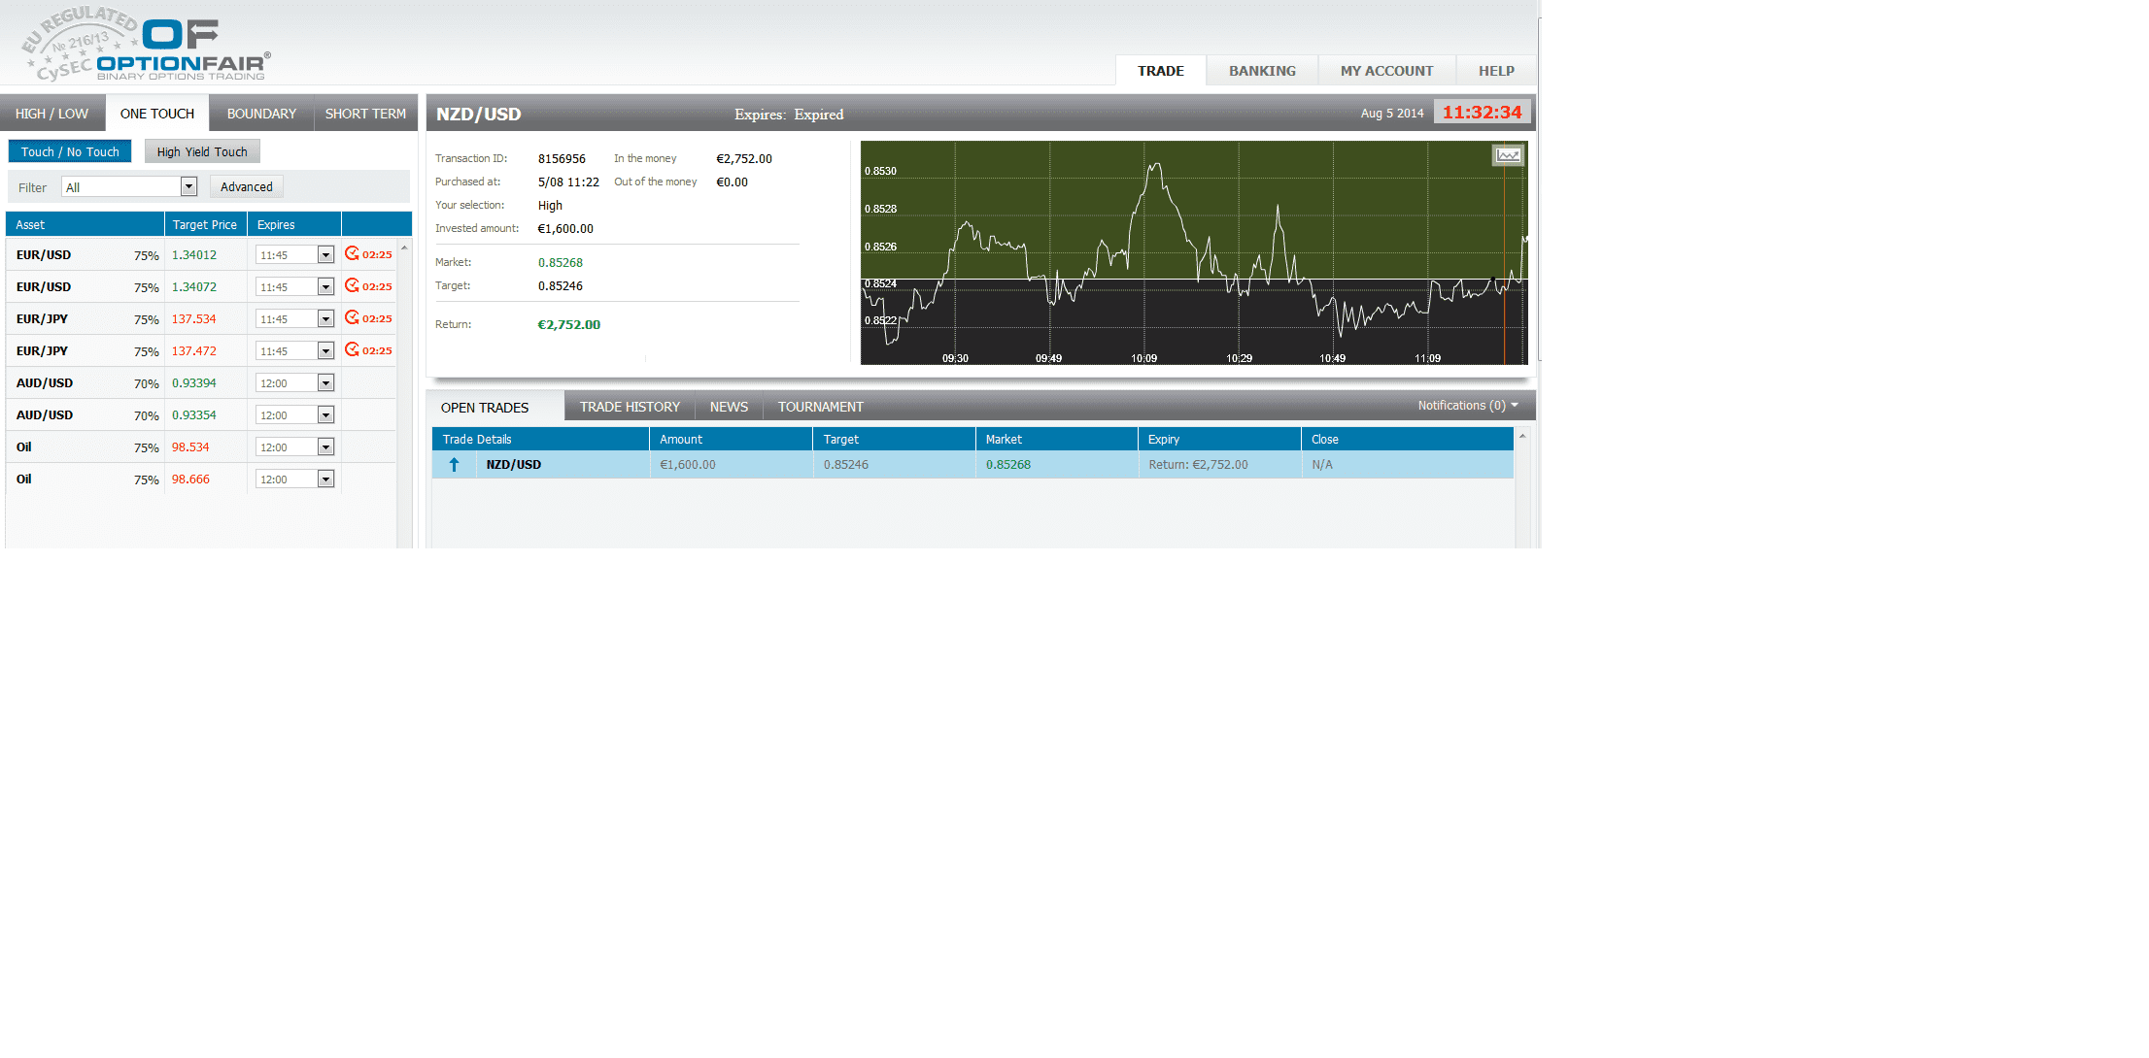Open the BOUNDARY options tab
Viewport: 2149px width, 1058px height.
coord(259,113)
